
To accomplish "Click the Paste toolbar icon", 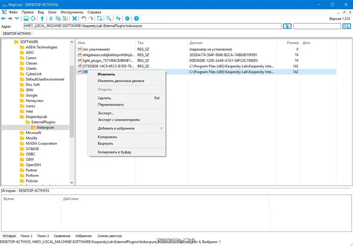I will (65, 19).
